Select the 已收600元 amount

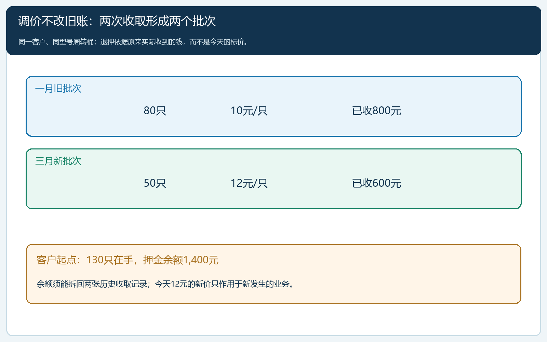coord(376,183)
